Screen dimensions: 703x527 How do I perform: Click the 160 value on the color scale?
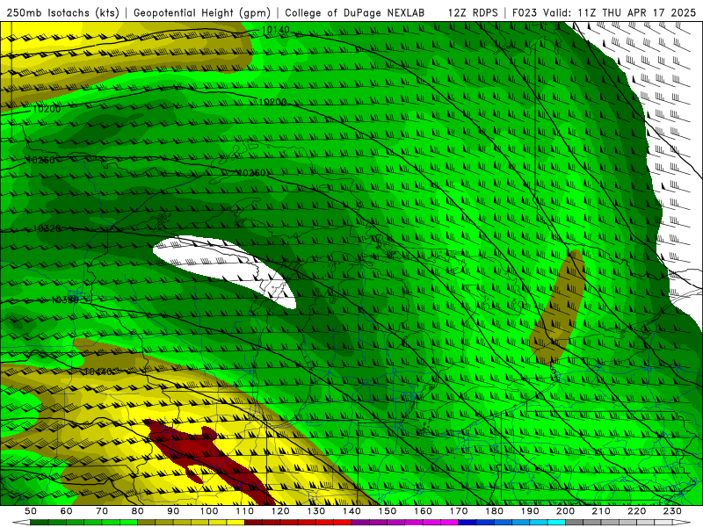point(424,511)
